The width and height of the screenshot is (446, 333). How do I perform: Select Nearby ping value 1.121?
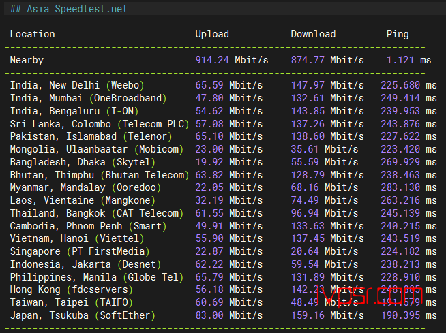(400, 60)
